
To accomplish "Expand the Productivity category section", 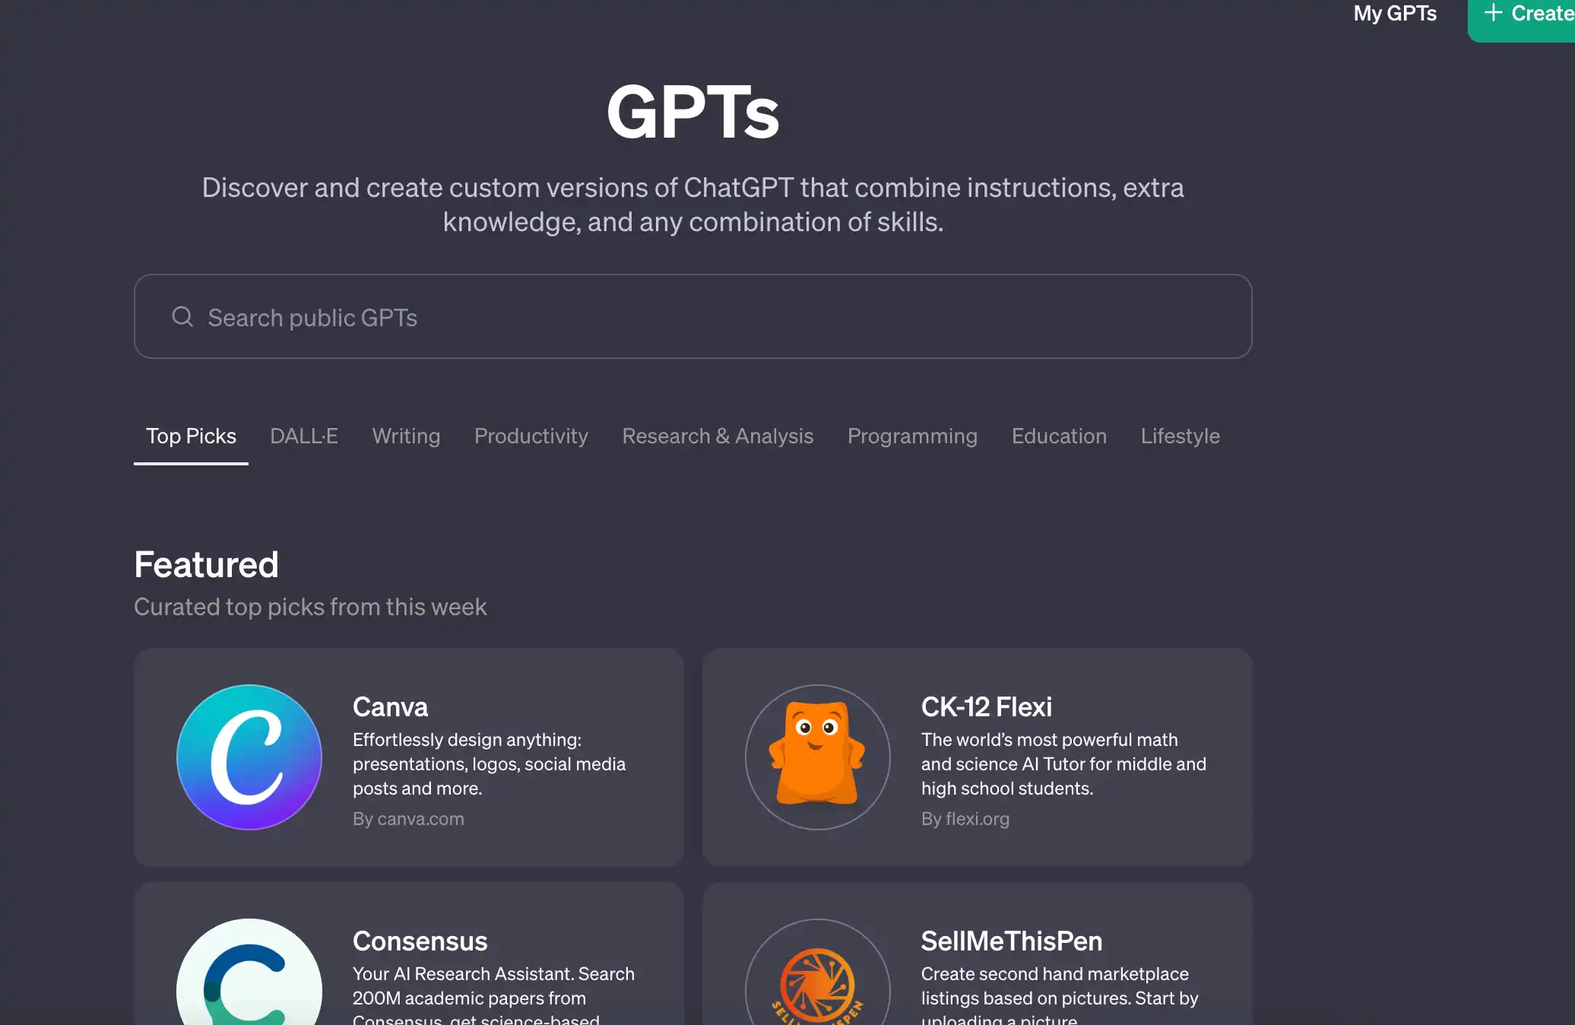I will pos(529,435).
